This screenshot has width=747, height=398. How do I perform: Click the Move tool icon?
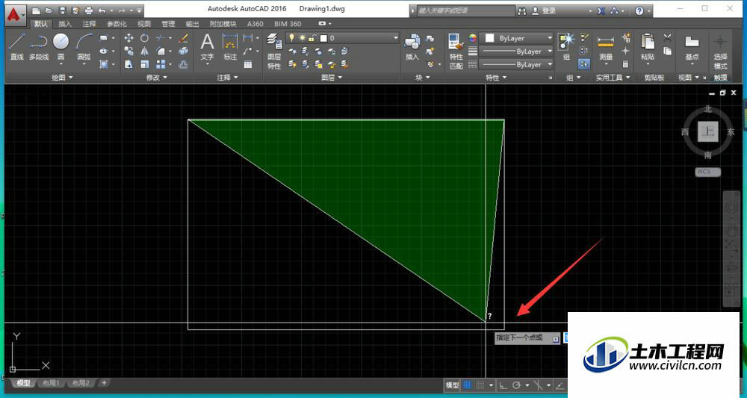coord(128,38)
